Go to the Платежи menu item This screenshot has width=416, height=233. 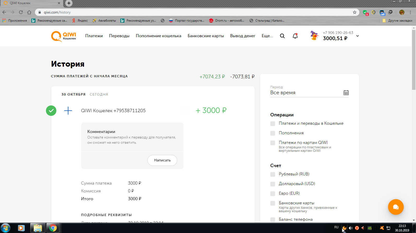[94, 36]
